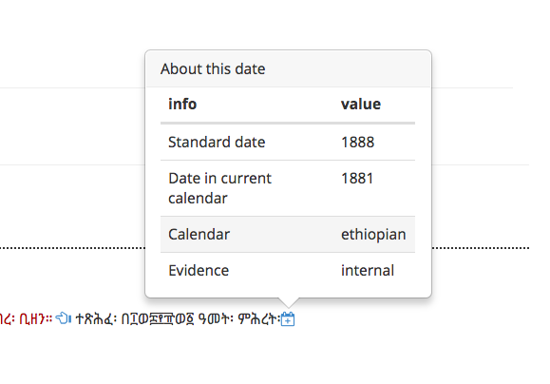Click the 'info' column header

pyautogui.click(x=182, y=104)
